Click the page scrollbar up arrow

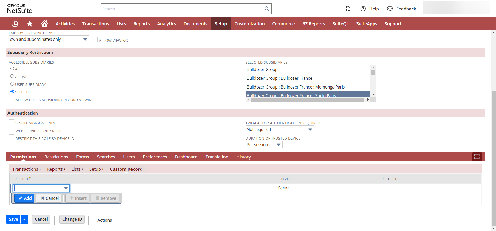[494, 32]
